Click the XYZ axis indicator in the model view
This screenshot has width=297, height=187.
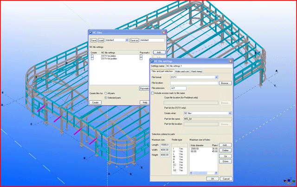[289, 181]
